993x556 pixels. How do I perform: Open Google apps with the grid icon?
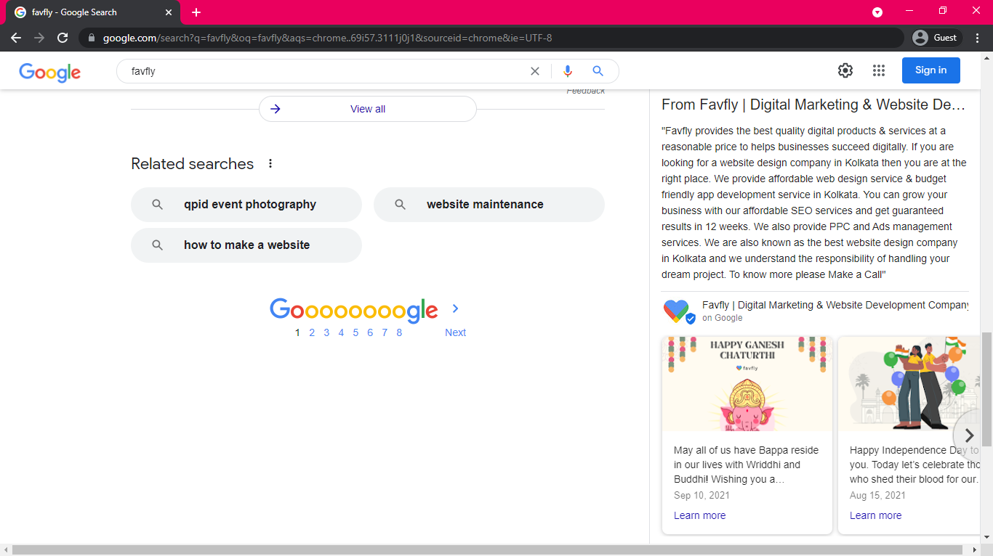(x=879, y=70)
